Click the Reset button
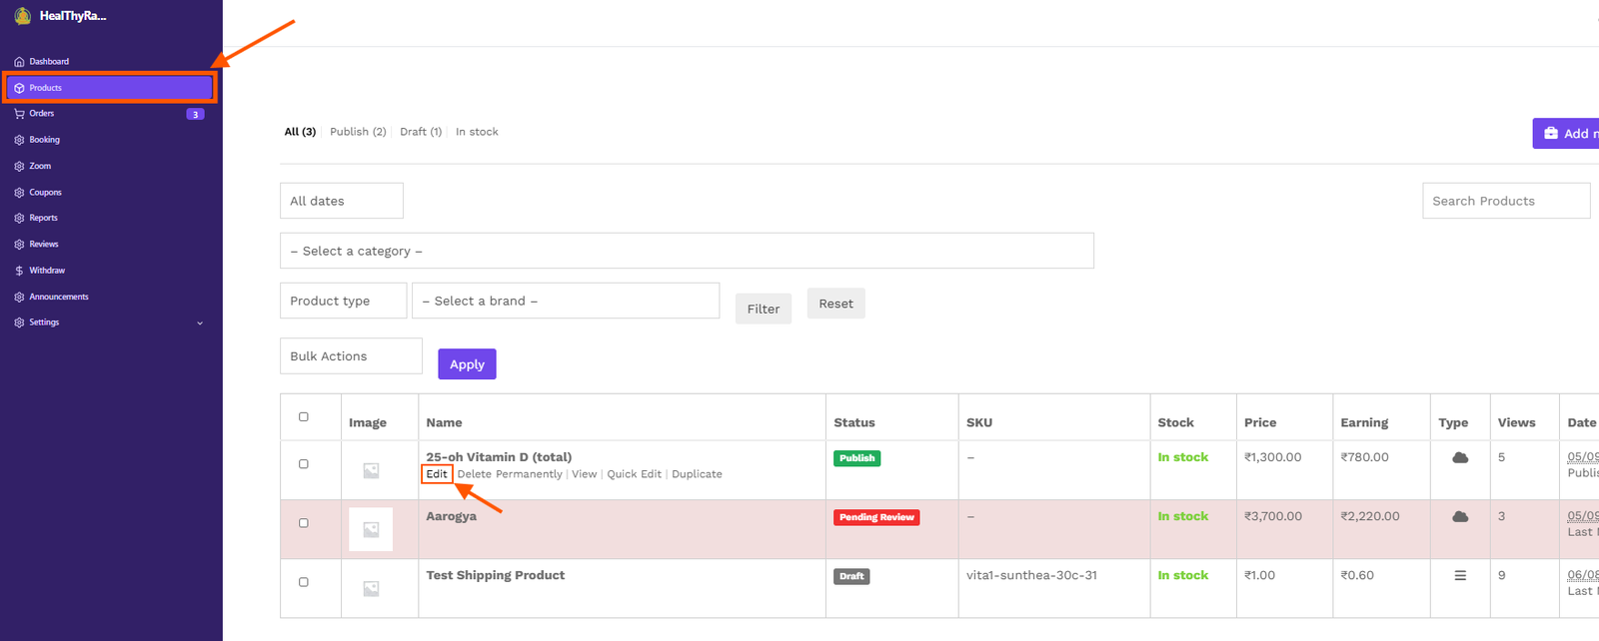 click(x=836, y=304)
